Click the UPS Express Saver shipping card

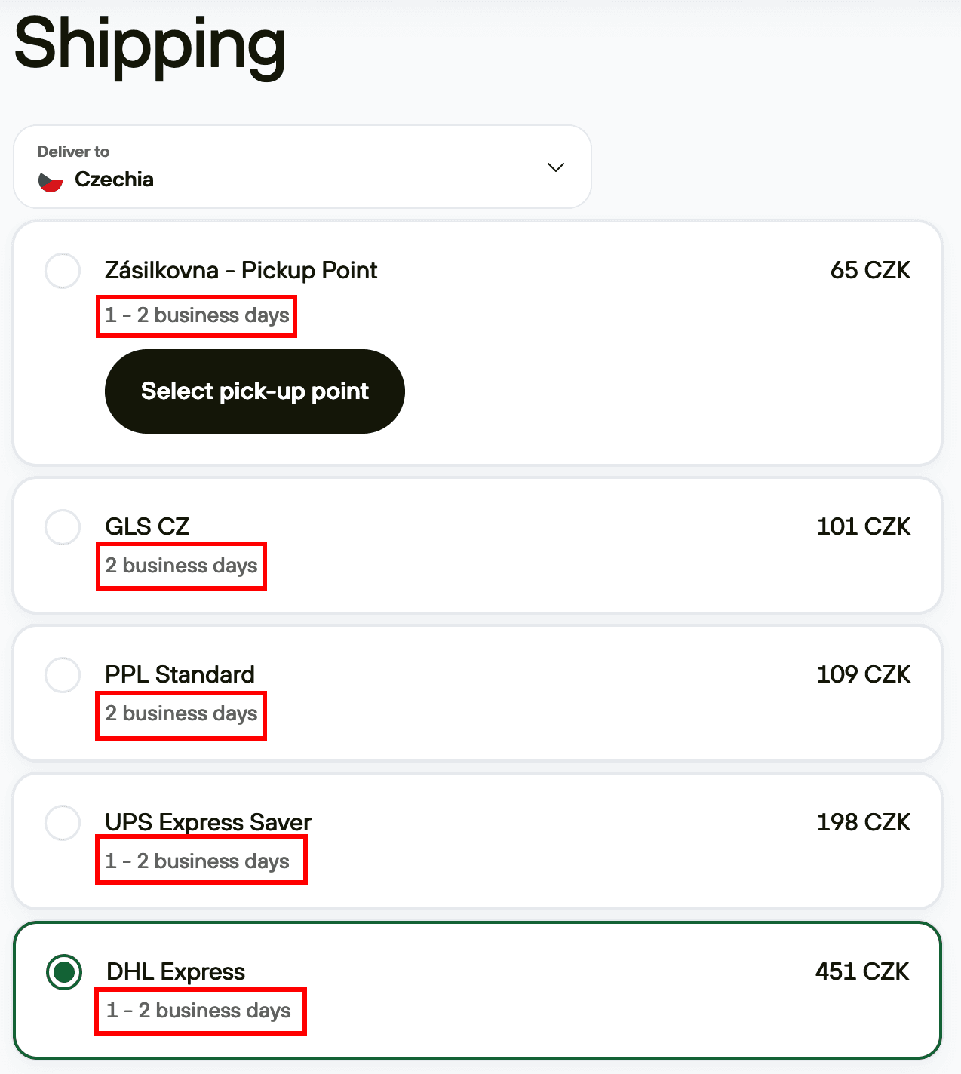(480, 840)
